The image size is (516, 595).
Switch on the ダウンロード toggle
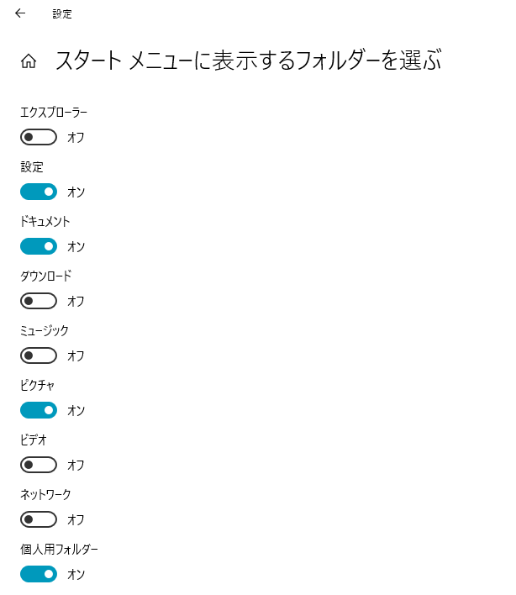tap(39, 301)
